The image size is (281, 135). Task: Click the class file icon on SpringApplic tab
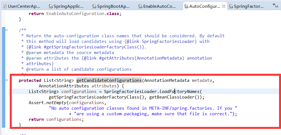coord(51,7)
